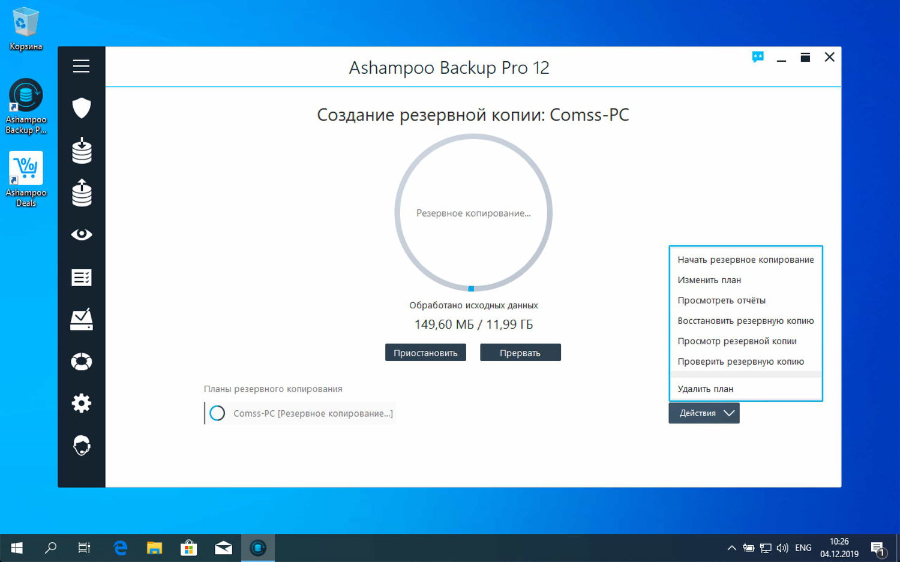Image resolution: width=900 pixels, height=562 pixels.
Task: Open the eye view-backup sidebar icon
Action: pos(82,235)
